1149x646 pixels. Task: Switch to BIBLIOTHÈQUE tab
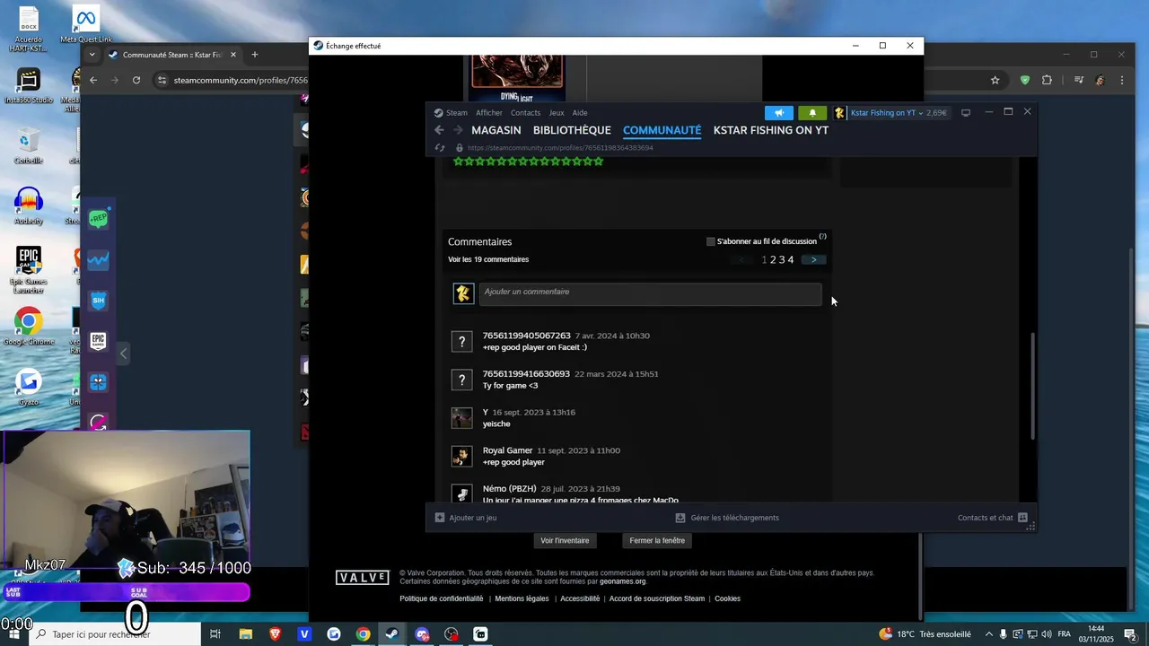click(x=572, y=130)
